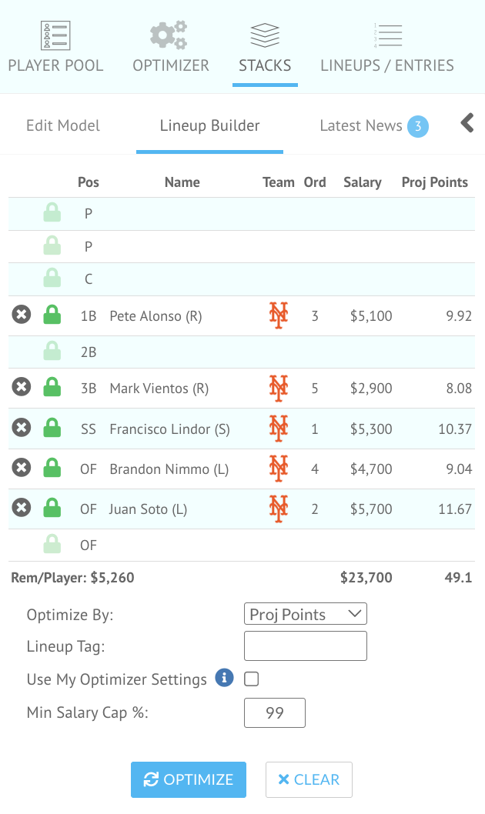Clear the lineup with the Clear button
Image resolution: width=485 pixels, height=814 pixels.
click(x=309, y=779)
